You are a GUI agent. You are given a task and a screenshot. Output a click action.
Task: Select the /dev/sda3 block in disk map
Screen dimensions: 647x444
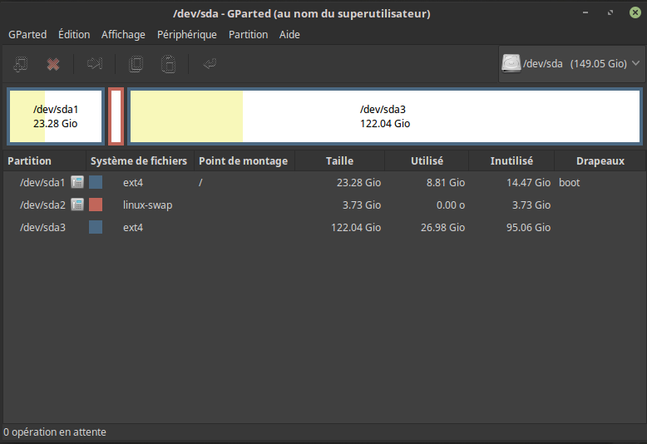click(x=384, y=116)
